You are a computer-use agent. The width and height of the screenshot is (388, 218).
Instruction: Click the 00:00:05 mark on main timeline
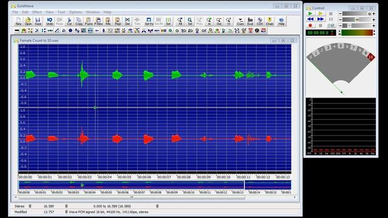pos(124,177)
